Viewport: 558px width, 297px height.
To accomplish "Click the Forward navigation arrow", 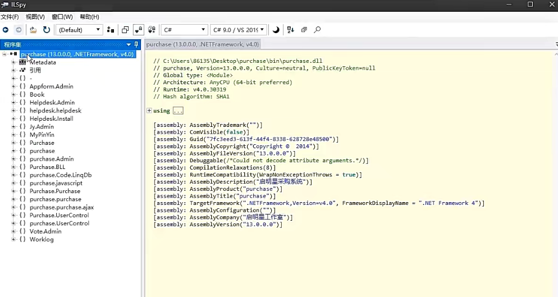I will click(x=19, y=30).
